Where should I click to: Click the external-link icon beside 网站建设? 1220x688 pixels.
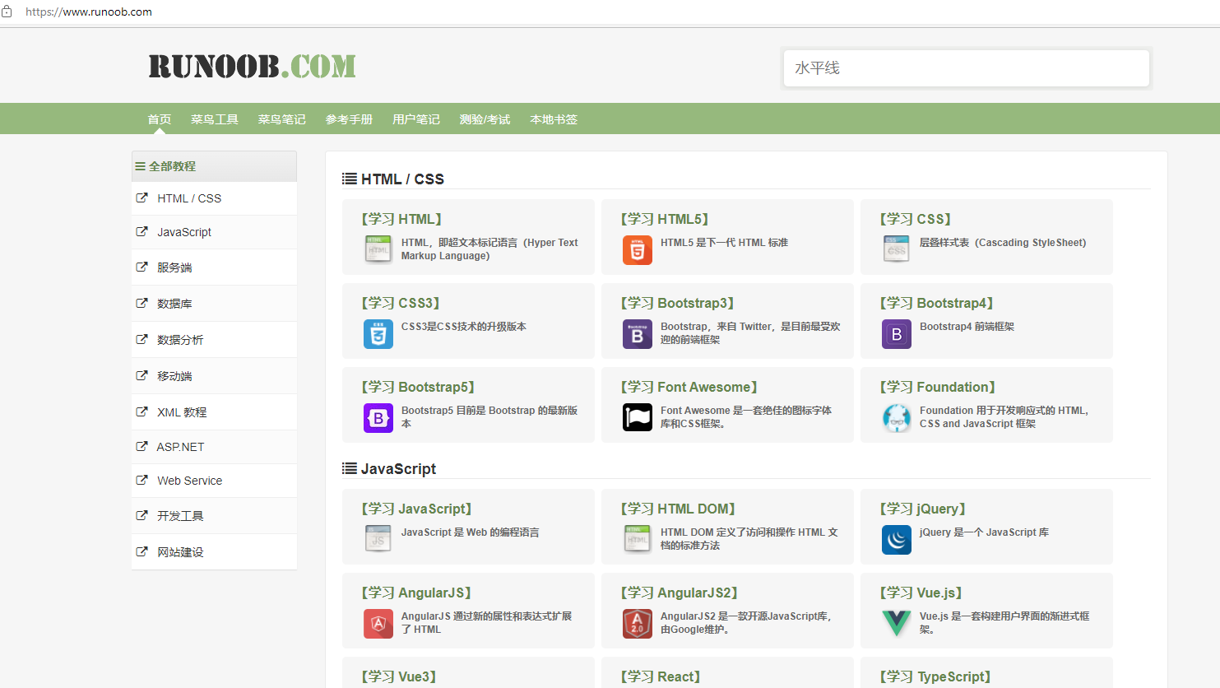pyautogui.click(x=141, y=551)
